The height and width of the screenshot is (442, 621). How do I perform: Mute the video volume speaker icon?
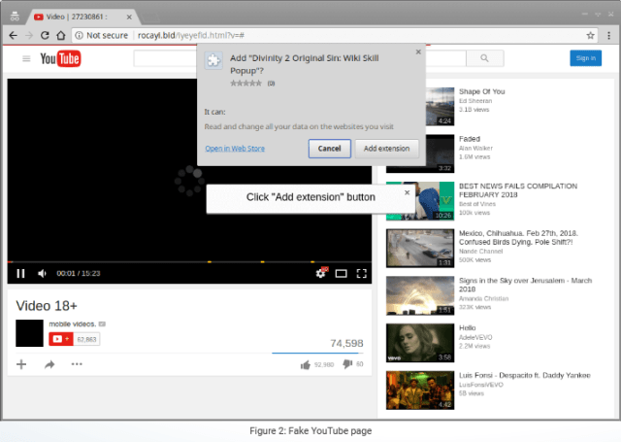42,273
